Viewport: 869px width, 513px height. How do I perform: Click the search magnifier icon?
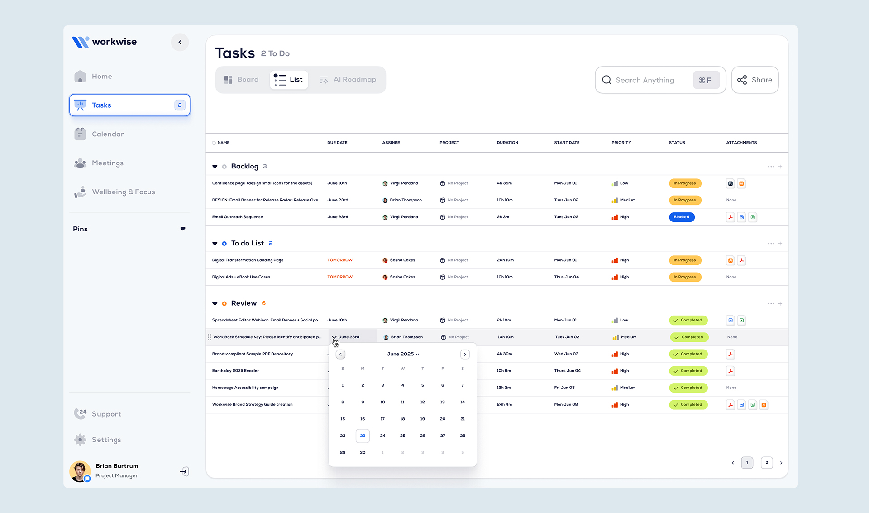606,80
